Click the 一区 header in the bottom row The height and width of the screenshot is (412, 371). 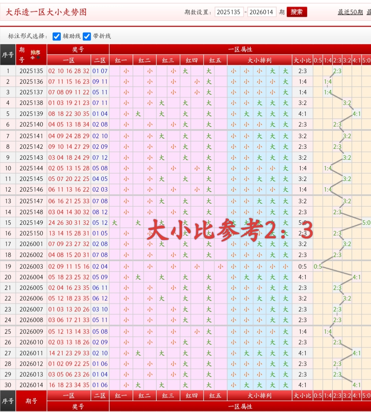tap(69, 396)
